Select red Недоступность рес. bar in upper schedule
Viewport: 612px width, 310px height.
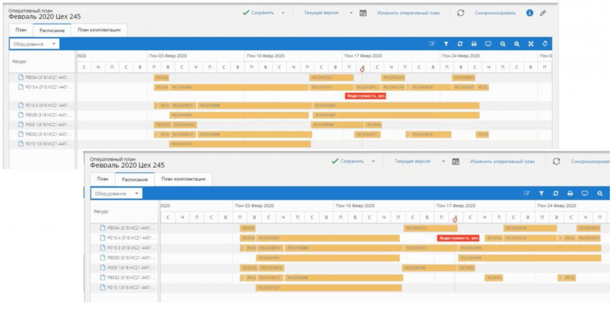[366, 96]
